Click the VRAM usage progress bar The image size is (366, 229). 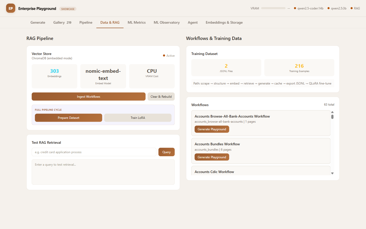273,8
